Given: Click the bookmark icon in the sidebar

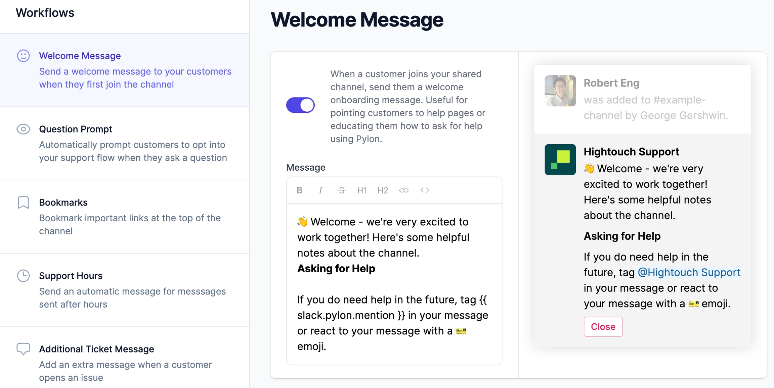Looking at the screenshot, I should [x=24, y=203].
